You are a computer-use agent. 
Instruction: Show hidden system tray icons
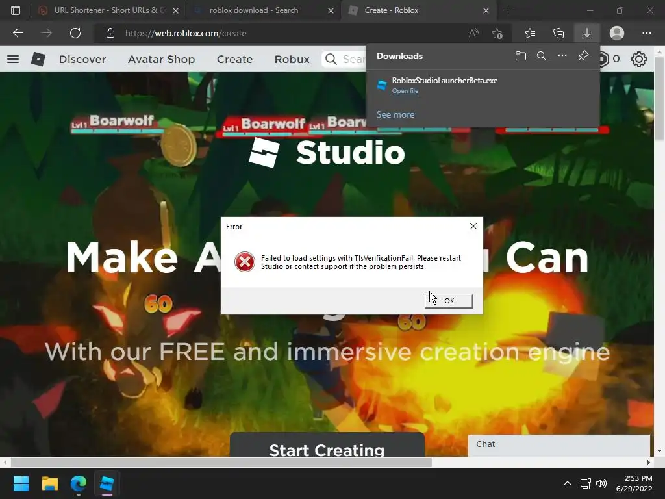[x=568, y=483]
